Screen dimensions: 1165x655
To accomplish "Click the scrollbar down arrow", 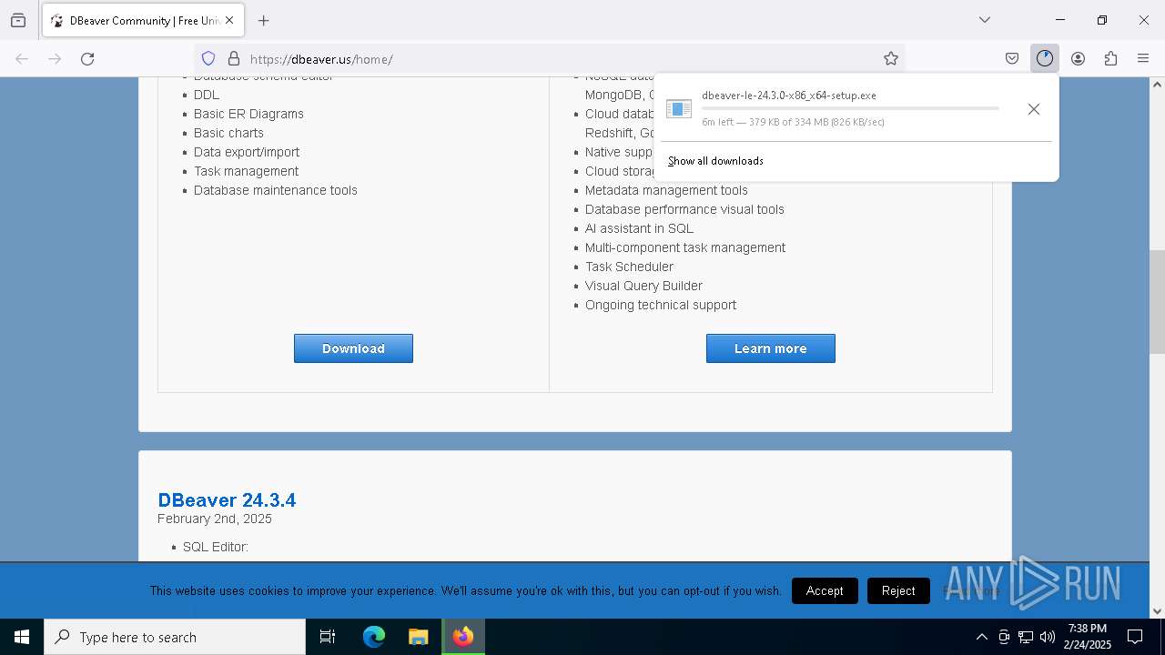I will [x=1157, y=611].
